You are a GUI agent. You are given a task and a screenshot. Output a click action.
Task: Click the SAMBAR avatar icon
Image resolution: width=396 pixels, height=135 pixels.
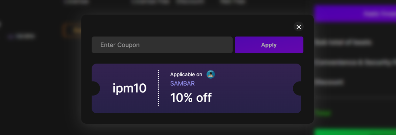point(211,75)
